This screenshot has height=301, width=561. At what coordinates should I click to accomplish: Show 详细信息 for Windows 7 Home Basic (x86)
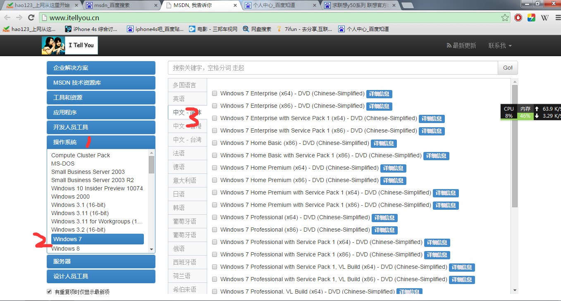[x=384, y=143]
